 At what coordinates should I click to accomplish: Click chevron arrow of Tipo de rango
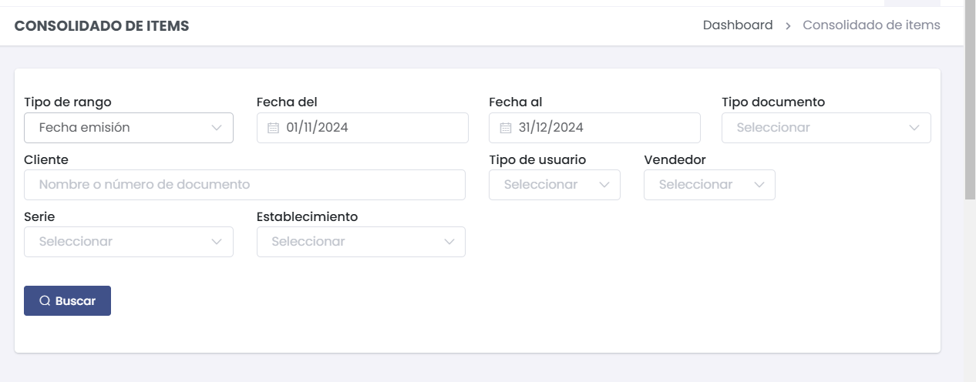click(x=217, y=128)
